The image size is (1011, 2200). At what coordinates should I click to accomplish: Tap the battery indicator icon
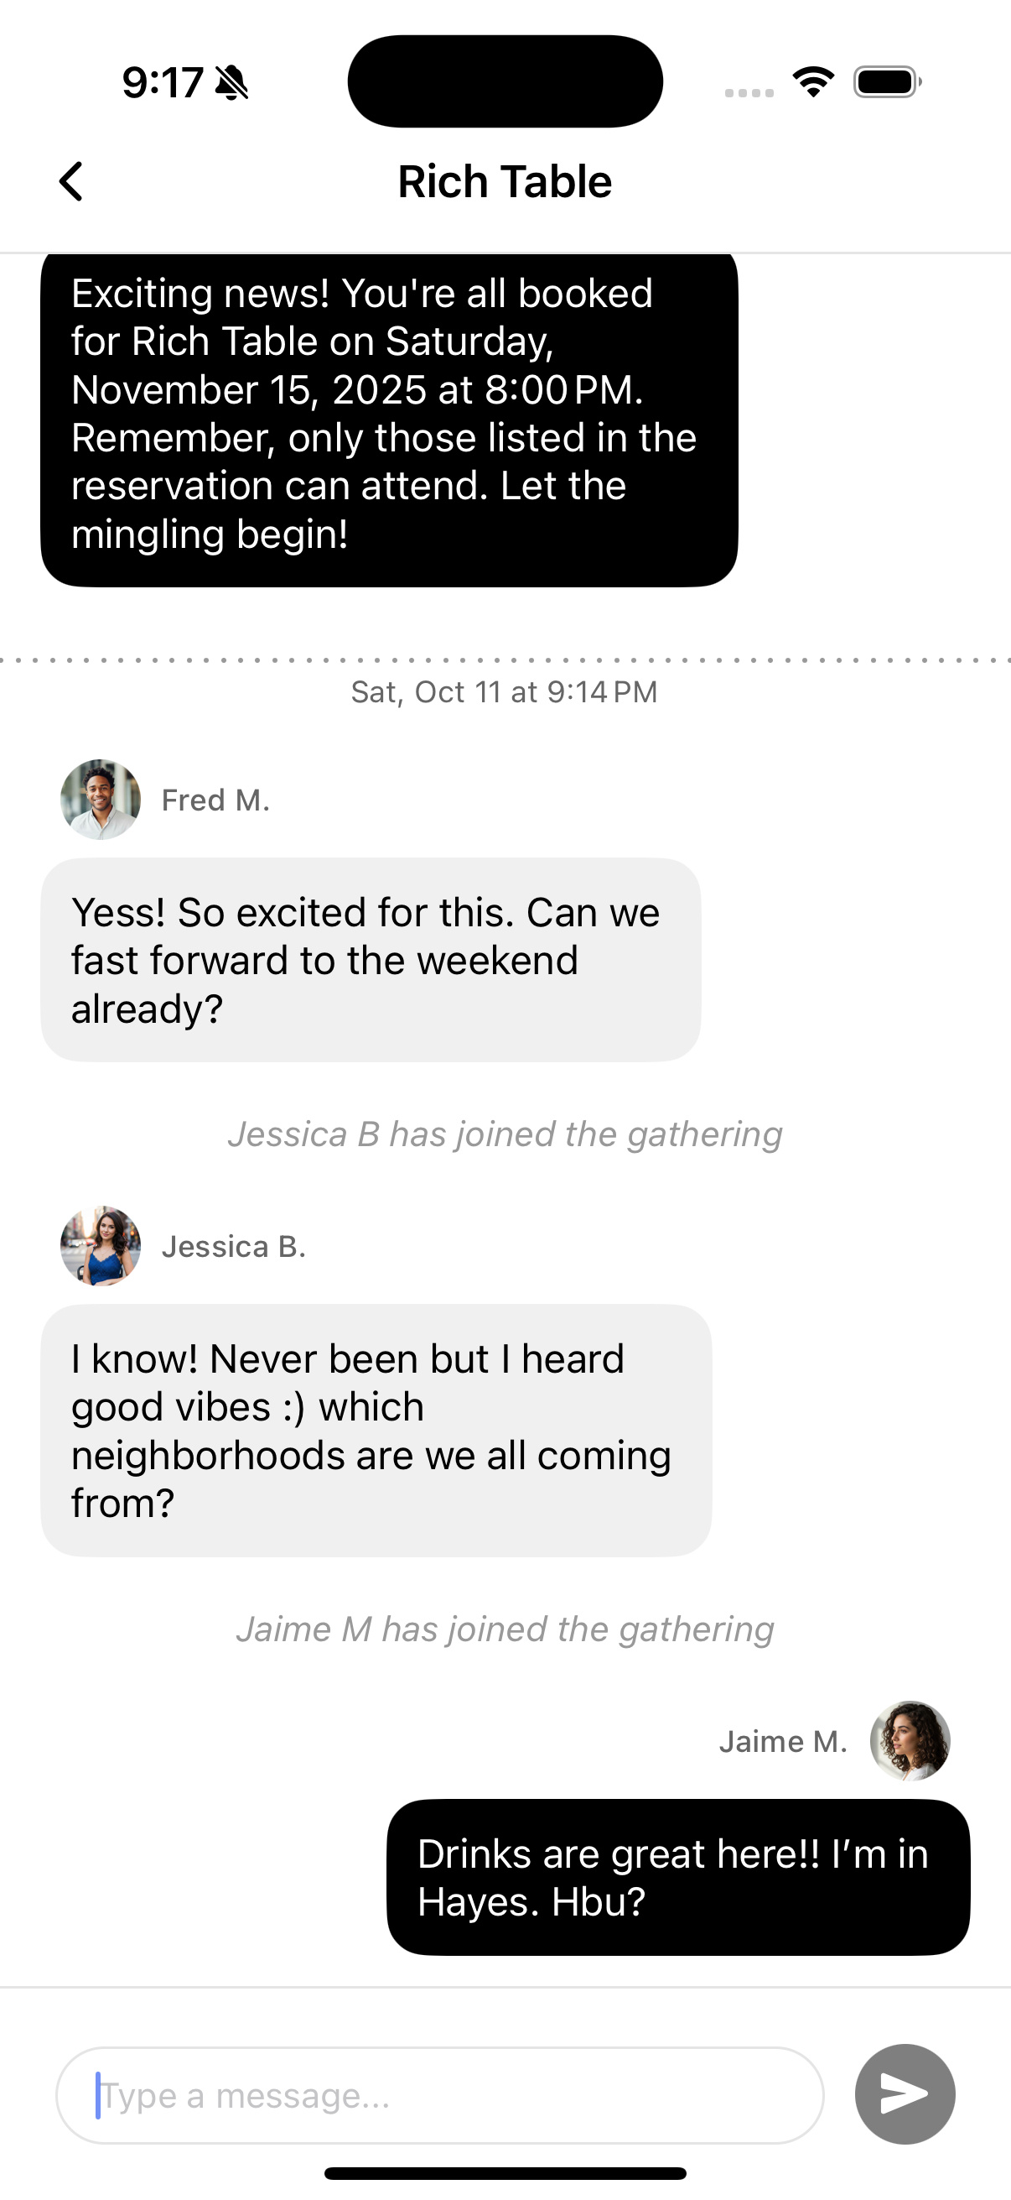coord(886,82)
